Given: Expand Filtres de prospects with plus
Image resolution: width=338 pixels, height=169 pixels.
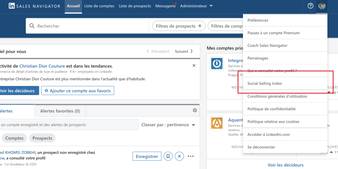Looking at the screenshot, I should pos(179,26).
